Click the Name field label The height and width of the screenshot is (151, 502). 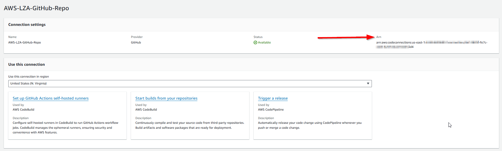point(12,37)
